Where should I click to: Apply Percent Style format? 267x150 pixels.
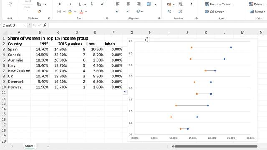[181, 5]
